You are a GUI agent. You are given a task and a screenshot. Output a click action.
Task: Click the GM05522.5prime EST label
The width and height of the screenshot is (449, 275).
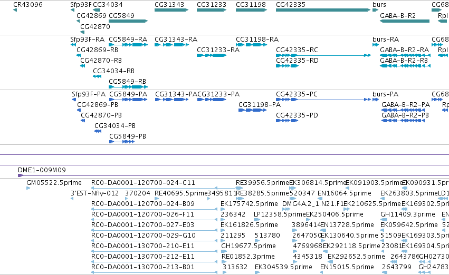coord(54,183)
